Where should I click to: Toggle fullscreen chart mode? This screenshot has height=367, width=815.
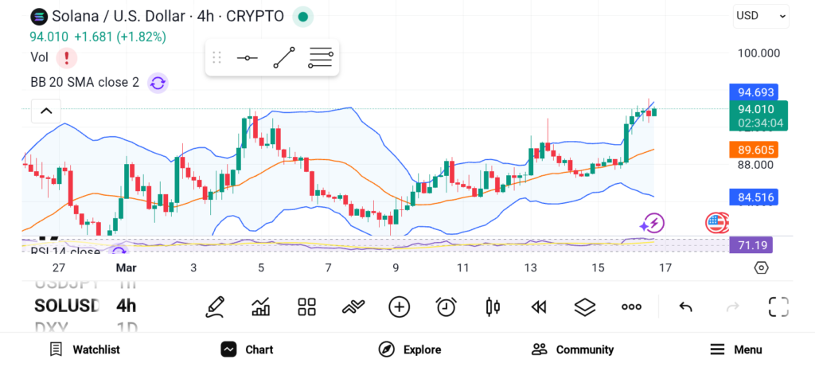point(778,306)
